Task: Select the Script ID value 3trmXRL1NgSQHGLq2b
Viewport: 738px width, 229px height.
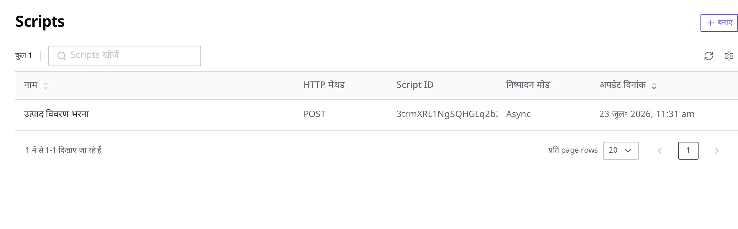Action: point(447,114)
